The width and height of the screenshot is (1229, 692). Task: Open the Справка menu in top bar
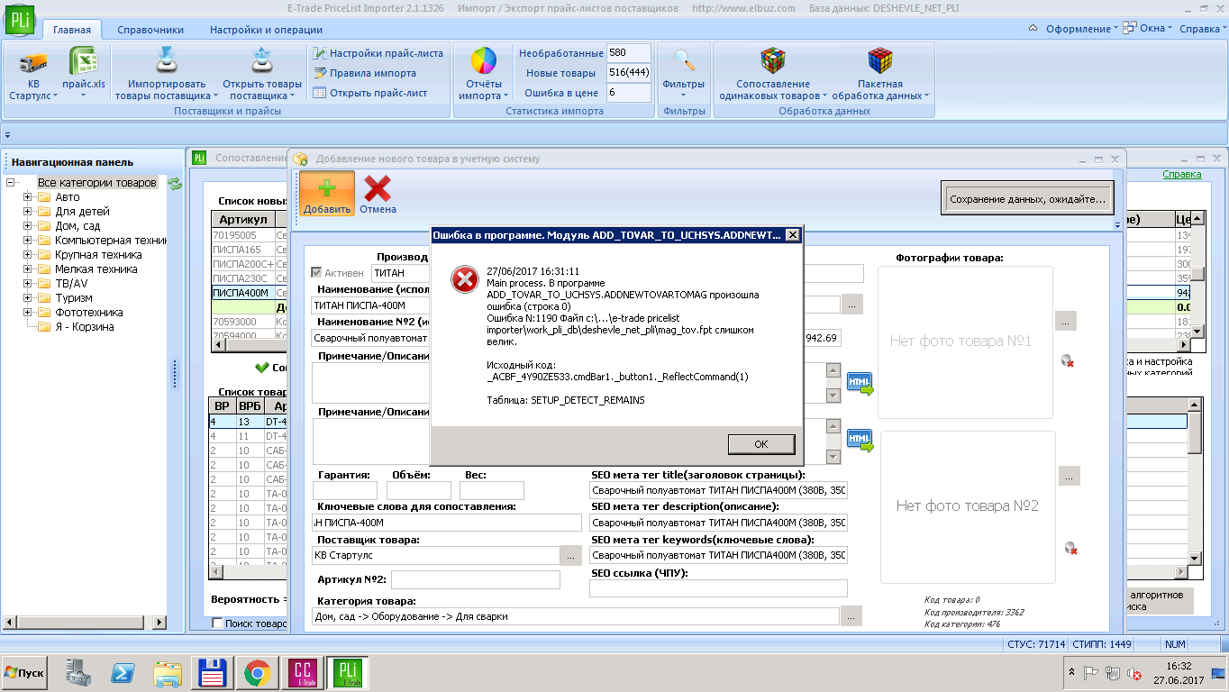pyautogui.click(x=1202, y=29)
